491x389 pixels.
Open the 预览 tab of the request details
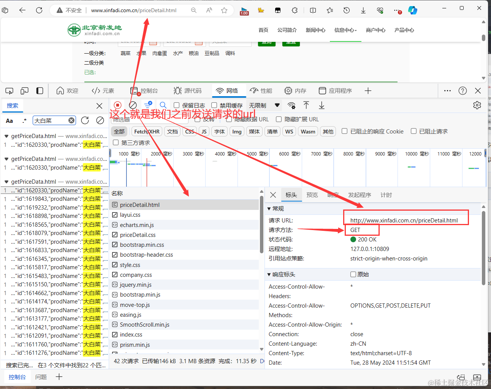[312, 195]
